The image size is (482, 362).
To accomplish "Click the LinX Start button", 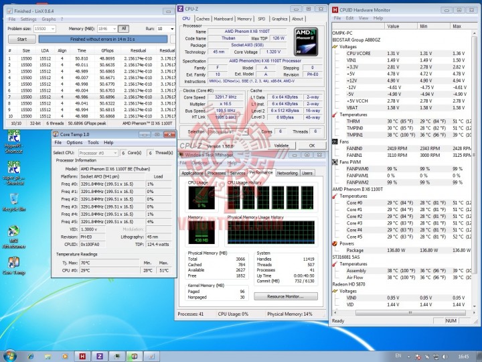I will click(x=22, y=39).
